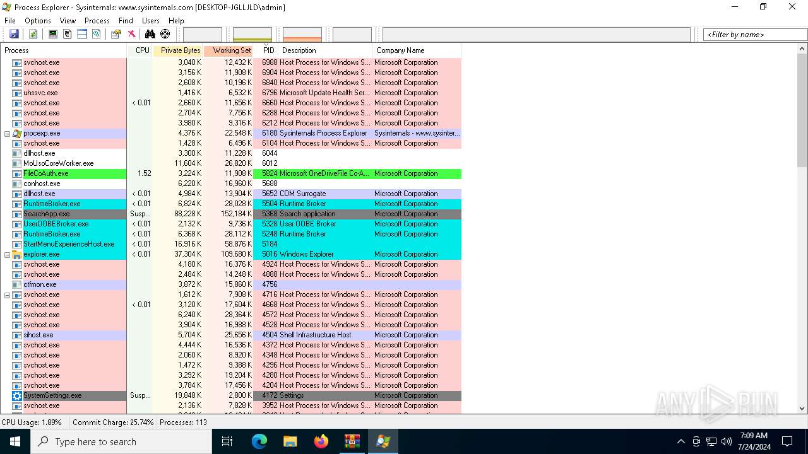Open the Process menu

pyautogui.click(x=97, y=21)
